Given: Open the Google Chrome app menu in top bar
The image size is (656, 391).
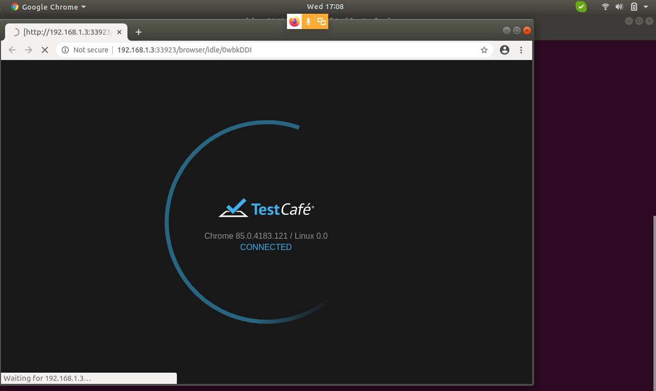Looking at the screenshot, I should (x=48, y=7).
